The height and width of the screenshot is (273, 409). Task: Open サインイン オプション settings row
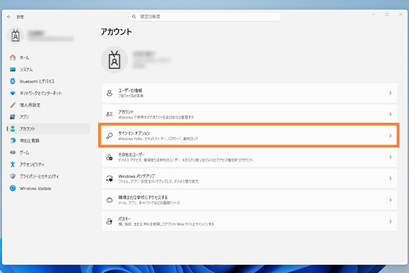[249, 136]
